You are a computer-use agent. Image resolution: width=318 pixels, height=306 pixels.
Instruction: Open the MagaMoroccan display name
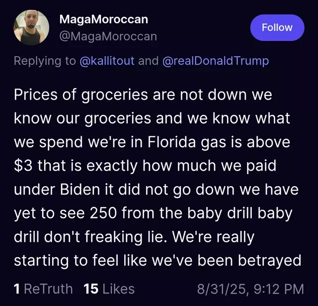tap(104, 19)
